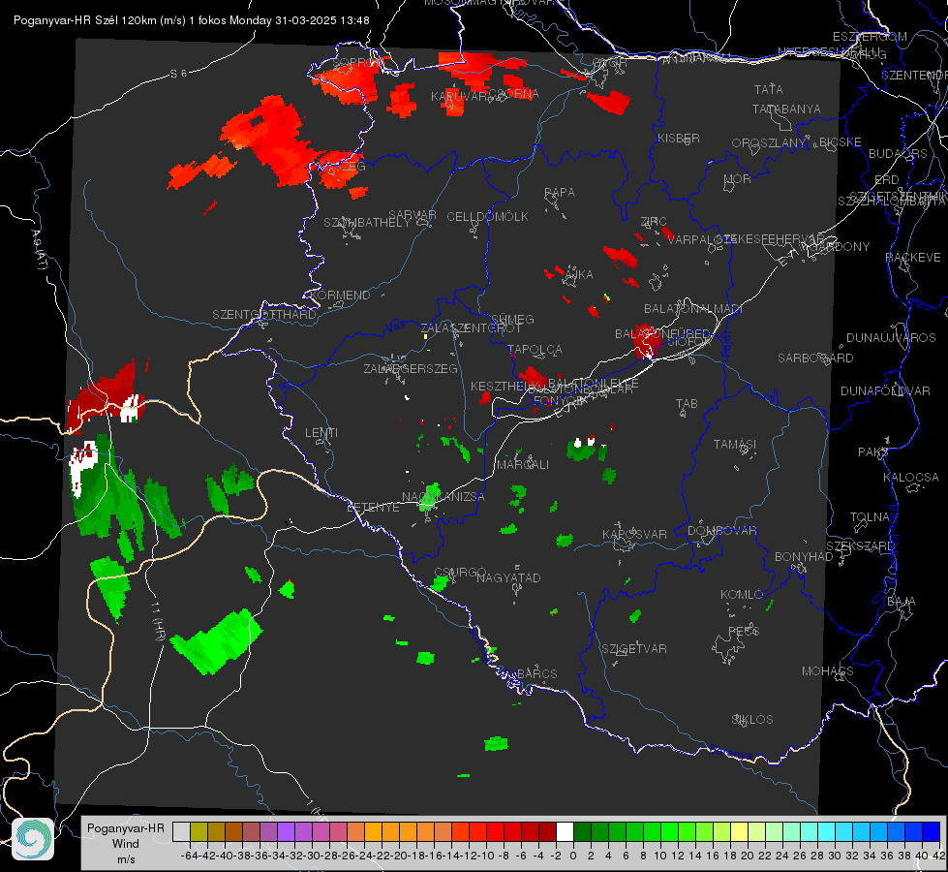Click the PAKS label
The image size is (948, 872).
click(x=873, y=452)
